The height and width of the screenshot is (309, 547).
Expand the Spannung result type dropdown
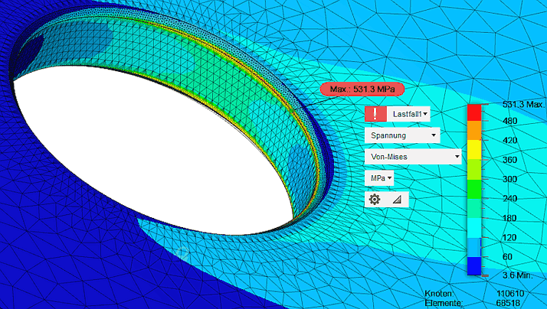(x=402, y=135)
